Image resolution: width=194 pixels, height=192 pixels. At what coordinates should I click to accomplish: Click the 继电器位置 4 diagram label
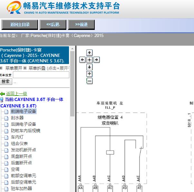110,117
